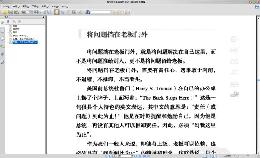Show the Layers sidebar tab icon
260x158 pixels.
pyautogui.click(x=3, y=39)
